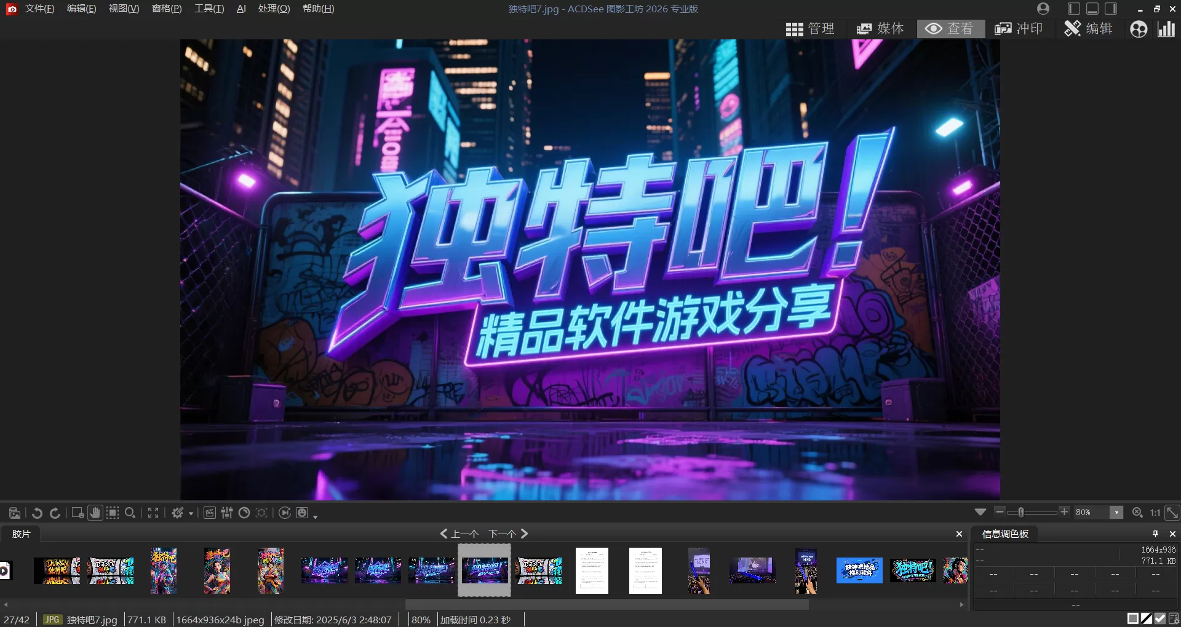Set zoom to actual size 1:1
The width and height of the screenshot is (1181, 627).
click(x=1155, y=512)
